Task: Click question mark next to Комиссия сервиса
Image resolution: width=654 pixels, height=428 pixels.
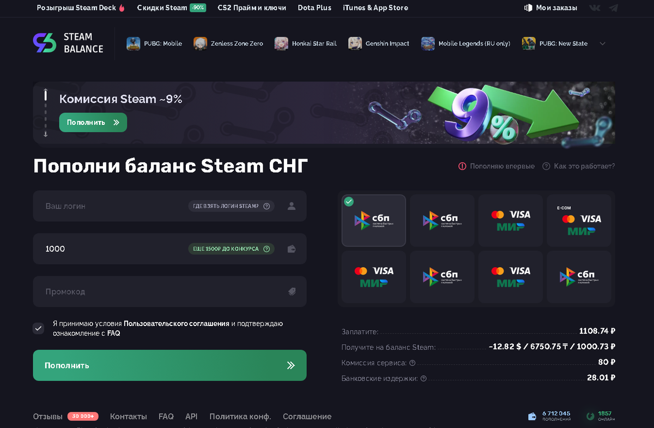Action: click(x=412, y=363)
